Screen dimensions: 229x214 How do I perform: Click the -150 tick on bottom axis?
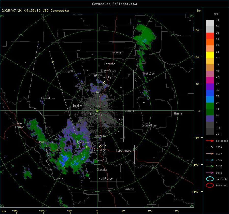15,210
